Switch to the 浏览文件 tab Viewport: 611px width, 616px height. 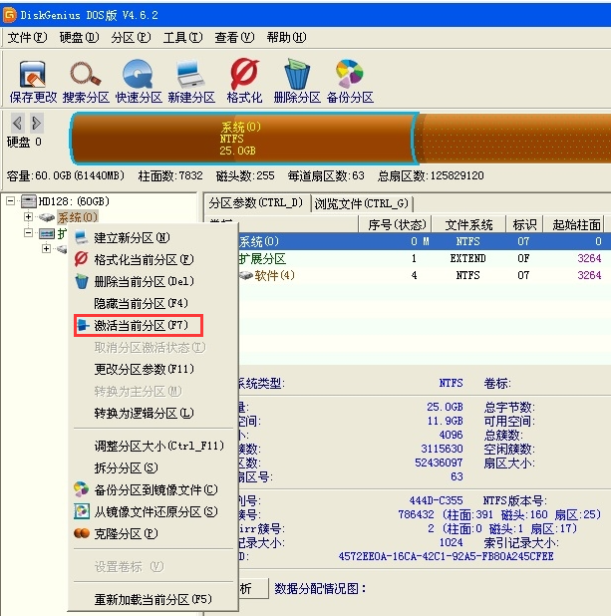pos(361,203)
